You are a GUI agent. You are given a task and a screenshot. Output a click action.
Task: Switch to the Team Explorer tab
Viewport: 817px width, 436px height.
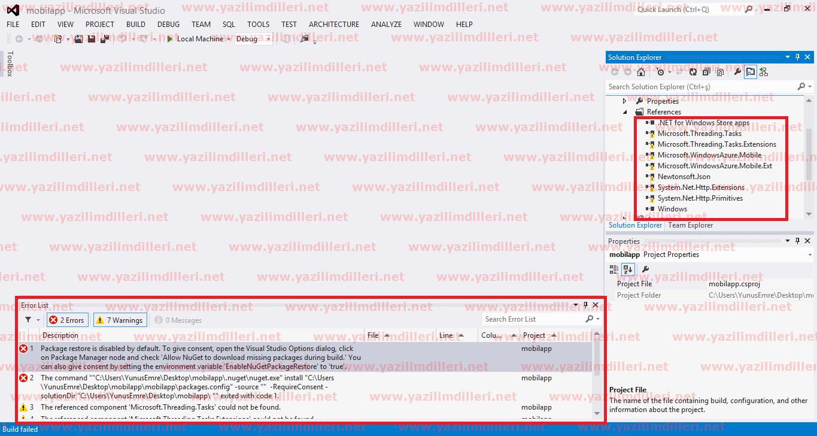(x=690, y=225)
